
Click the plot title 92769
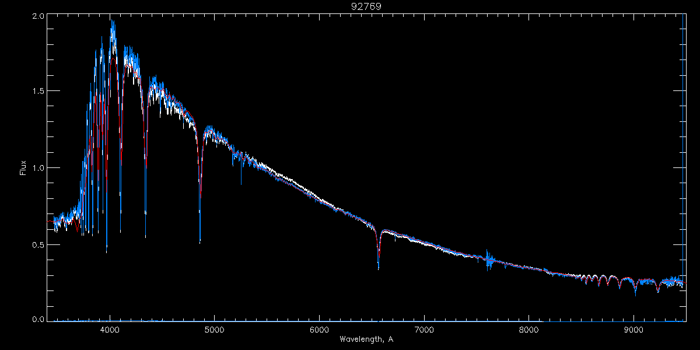click(x=366, y=6)
